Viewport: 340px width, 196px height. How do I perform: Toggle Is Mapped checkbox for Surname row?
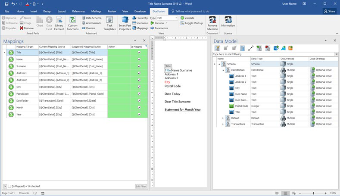139,66
